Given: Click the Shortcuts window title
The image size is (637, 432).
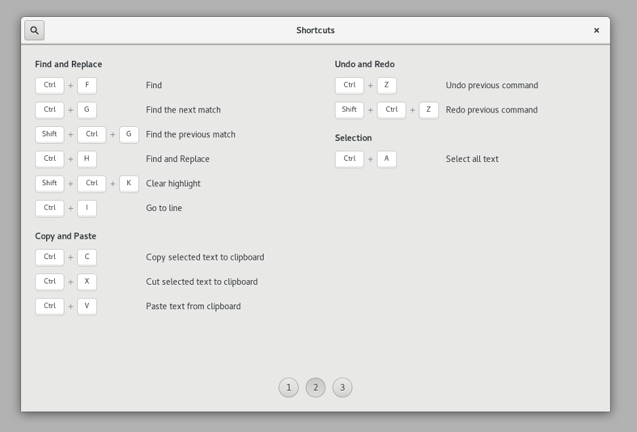Looking at the screenshot, I should coord(315,31).
